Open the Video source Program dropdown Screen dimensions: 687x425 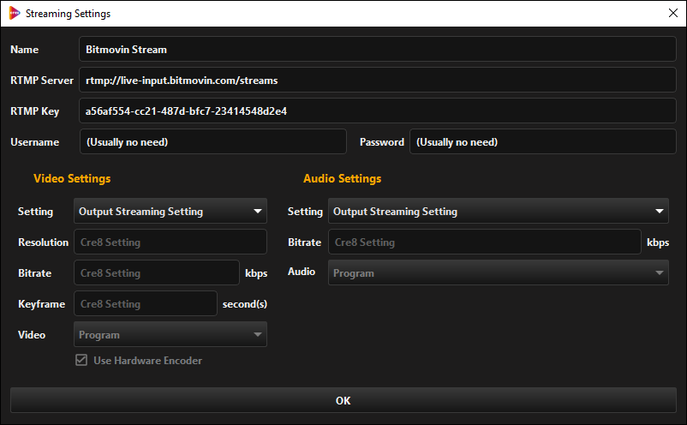pos(170,334)
